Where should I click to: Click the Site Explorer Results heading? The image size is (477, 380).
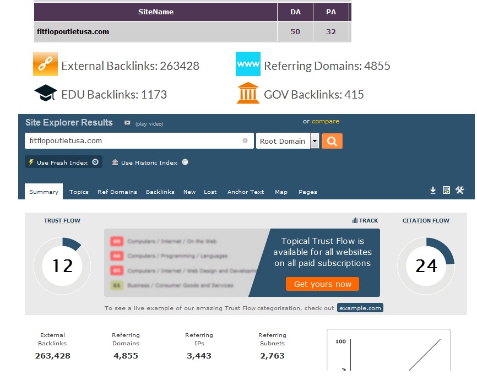[69, 122]
